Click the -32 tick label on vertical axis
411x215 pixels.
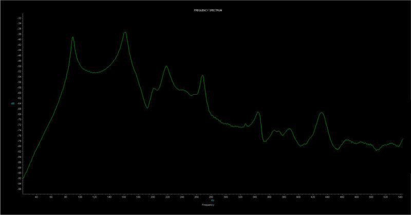pyautogui.click(x=20, y=18)
